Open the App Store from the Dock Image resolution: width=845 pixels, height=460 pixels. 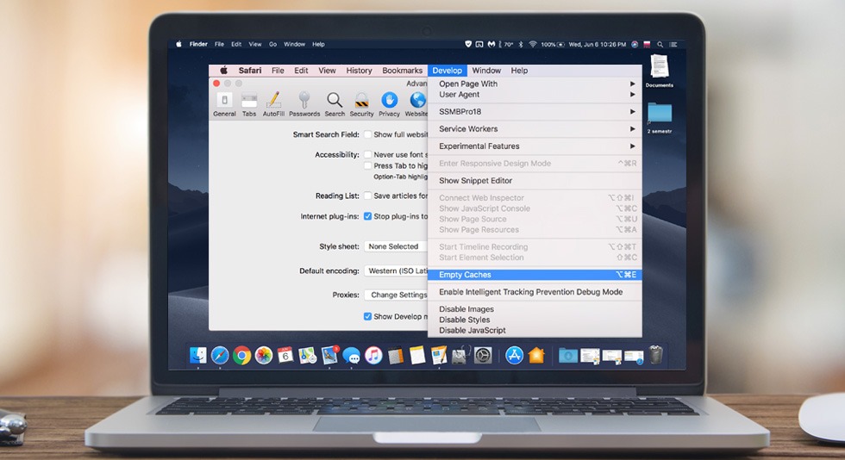pyautogui.click(x=514, y=356)
